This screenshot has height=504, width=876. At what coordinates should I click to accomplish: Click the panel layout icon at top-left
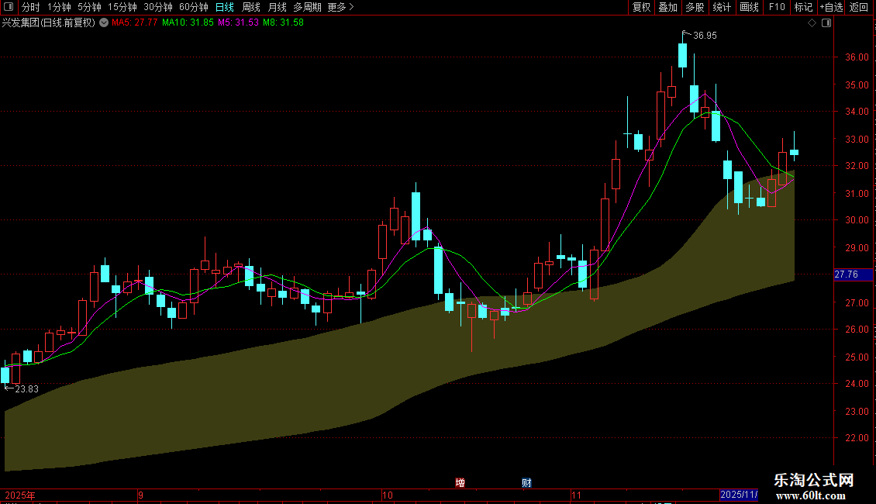[9, 7]
